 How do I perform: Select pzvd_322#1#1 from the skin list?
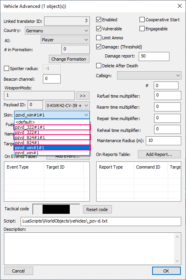52,127
